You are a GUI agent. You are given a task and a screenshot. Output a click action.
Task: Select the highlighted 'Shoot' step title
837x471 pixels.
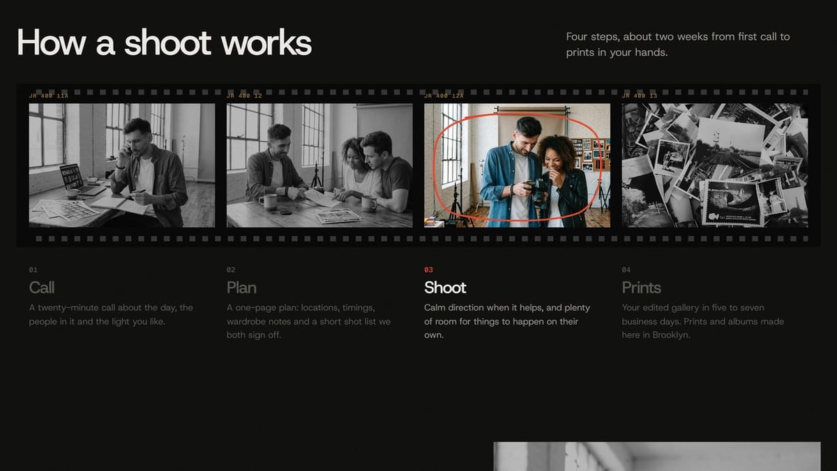445,287
